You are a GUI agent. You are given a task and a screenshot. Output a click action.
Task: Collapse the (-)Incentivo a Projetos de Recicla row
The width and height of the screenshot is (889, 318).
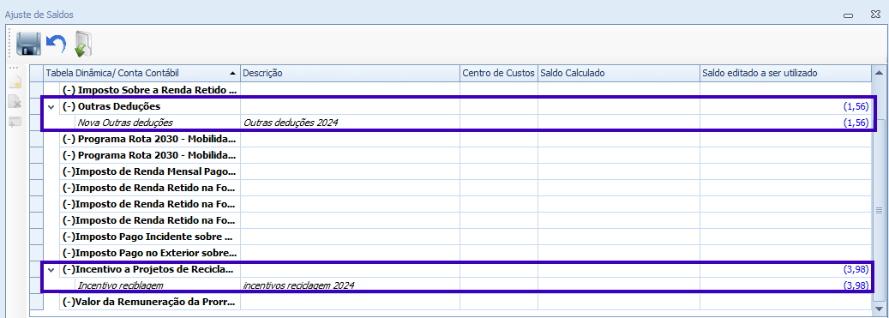point(51,270)
